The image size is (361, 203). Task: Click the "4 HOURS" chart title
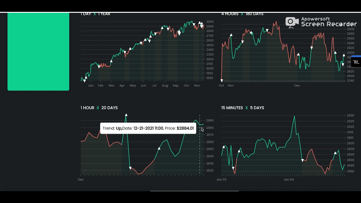point(230,14)
